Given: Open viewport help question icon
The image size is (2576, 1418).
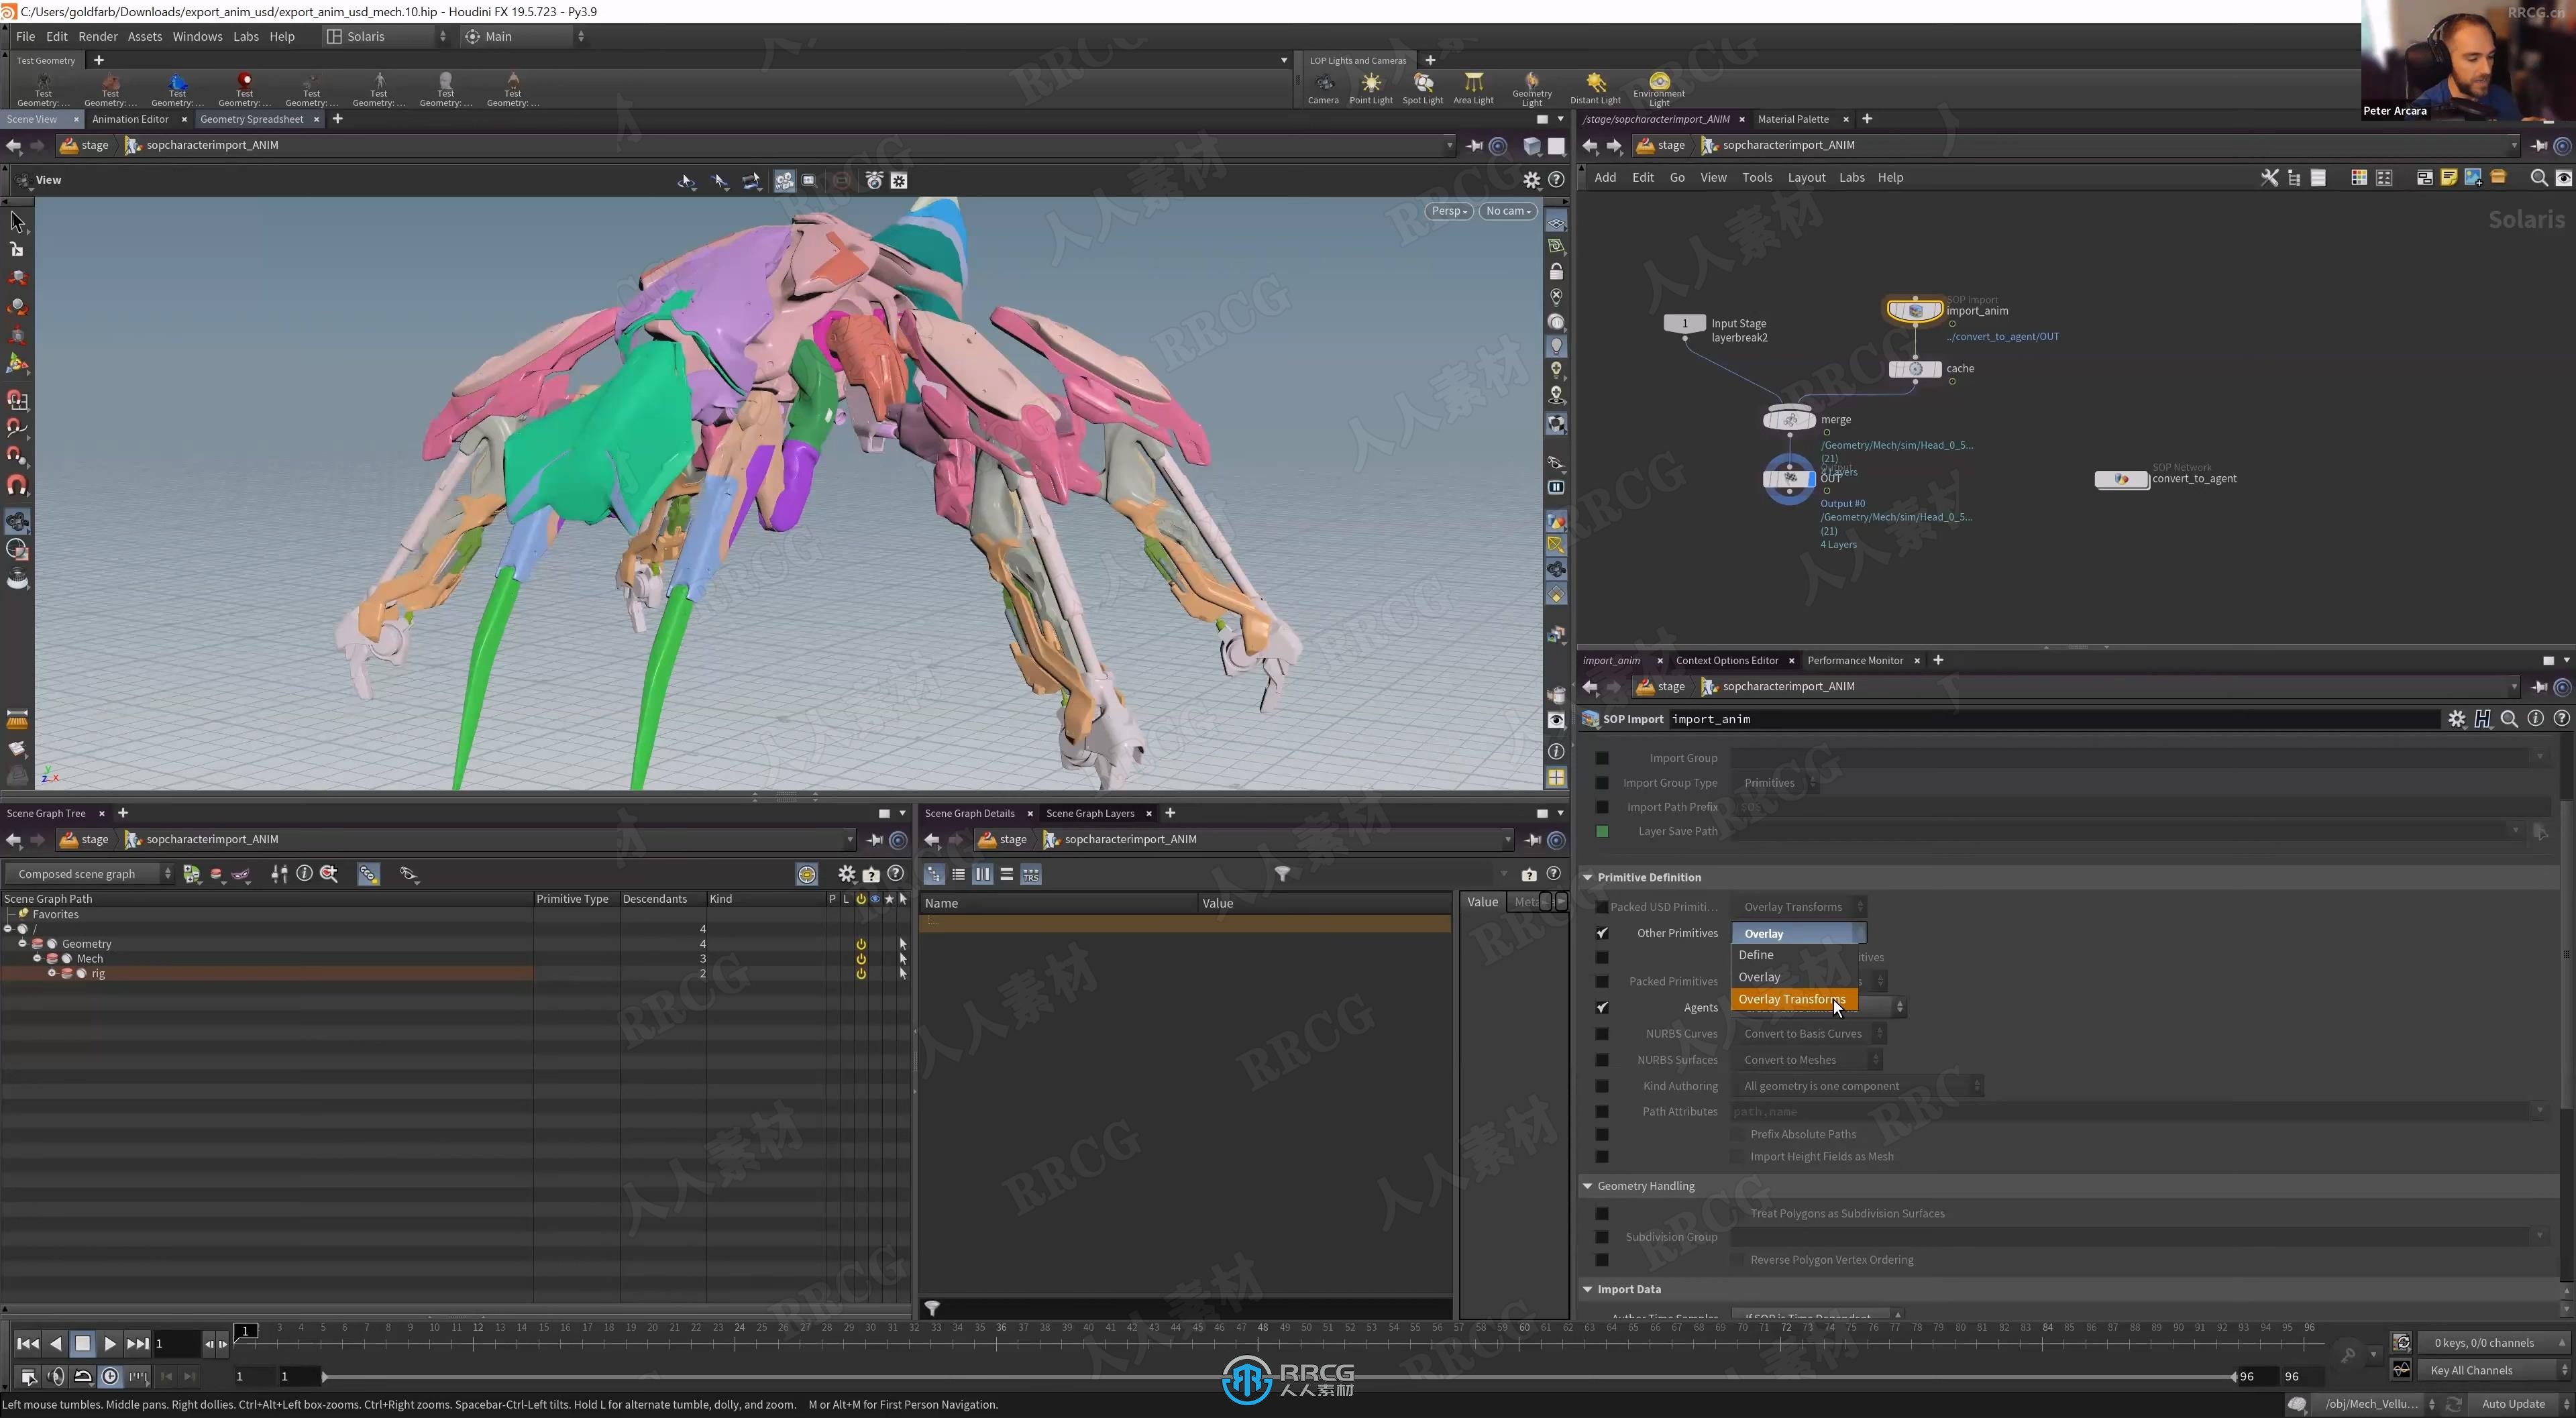Looking at the screenshot, I should 1556,180.
